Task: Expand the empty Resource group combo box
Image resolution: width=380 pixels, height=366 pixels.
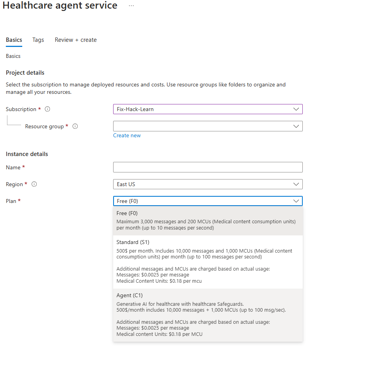Action: pos(203,126)
